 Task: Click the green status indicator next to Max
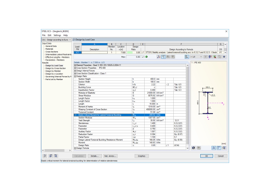pyautogui.click(x=146, y=57)
